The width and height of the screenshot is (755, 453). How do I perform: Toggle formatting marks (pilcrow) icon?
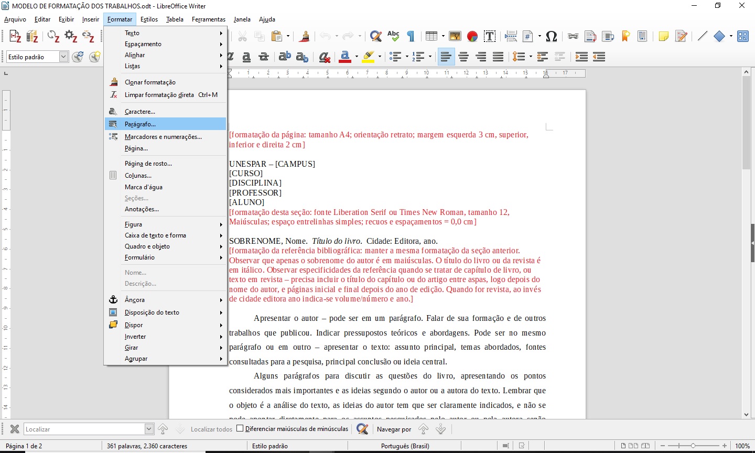coord(411,36)
